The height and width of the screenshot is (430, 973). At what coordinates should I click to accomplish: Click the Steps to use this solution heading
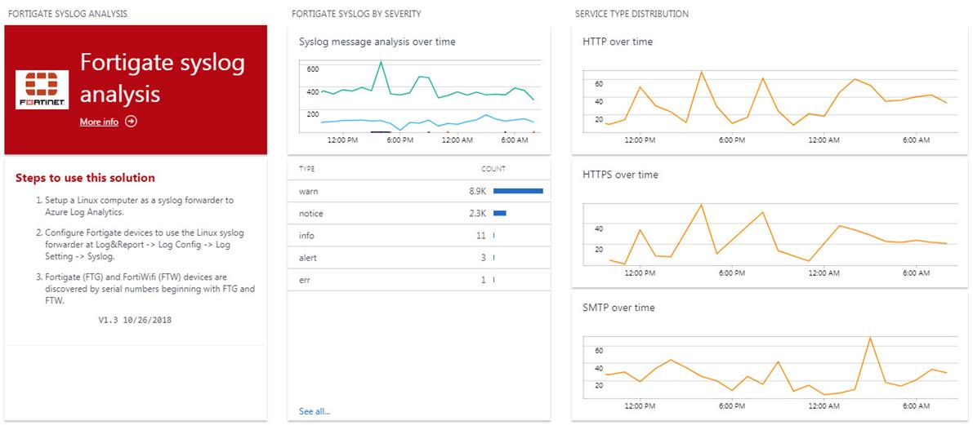tap(85, 178)
